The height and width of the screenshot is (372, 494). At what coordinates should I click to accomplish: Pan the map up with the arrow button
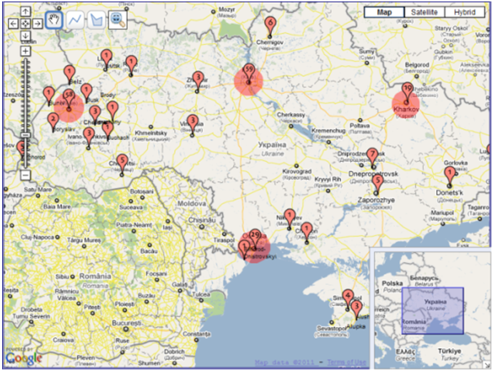point(26,11)
